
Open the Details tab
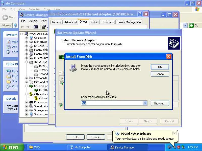pos(94,22)
